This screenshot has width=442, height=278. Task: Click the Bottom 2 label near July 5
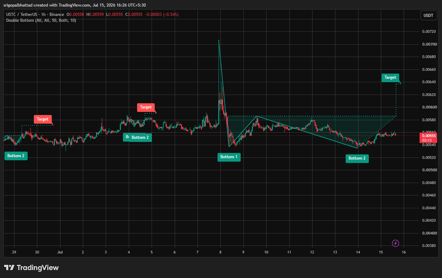click(140, 137)
